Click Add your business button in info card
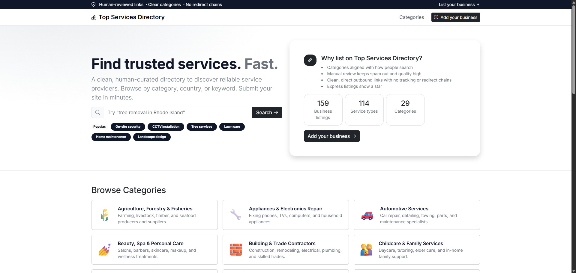The width and height of the screenshot is (576, 273). click(331, 136)
